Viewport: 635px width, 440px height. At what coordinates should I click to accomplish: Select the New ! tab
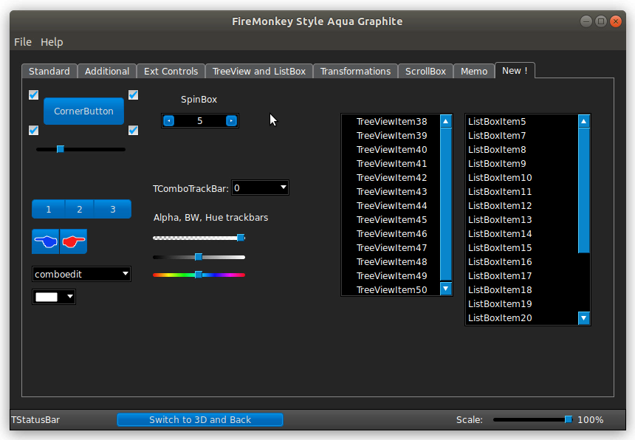click(x=515, y=70)
